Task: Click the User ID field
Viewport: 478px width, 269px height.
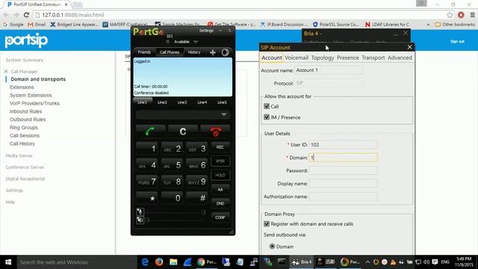Action: click(343, 144)
